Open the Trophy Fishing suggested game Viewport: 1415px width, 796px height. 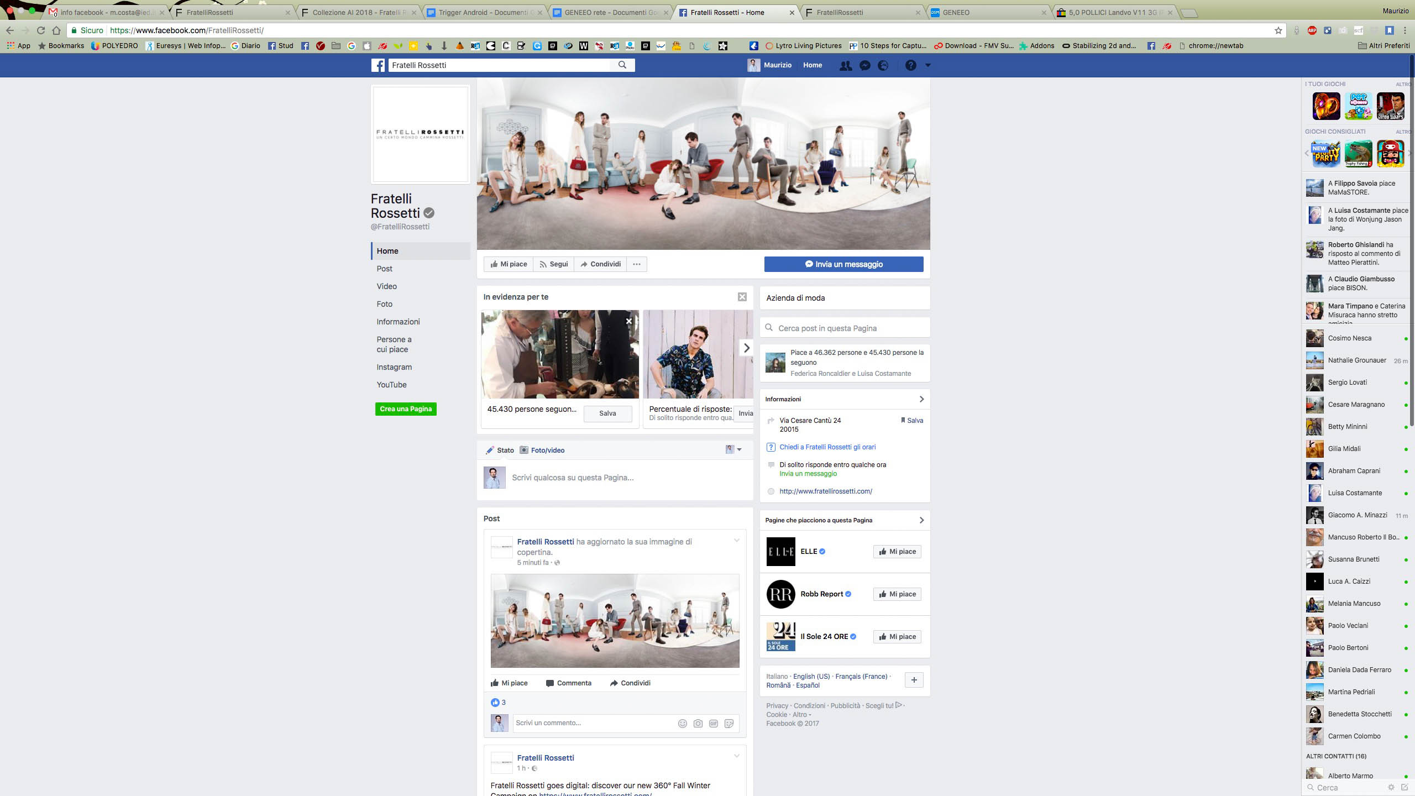(x=1359, y=154)
